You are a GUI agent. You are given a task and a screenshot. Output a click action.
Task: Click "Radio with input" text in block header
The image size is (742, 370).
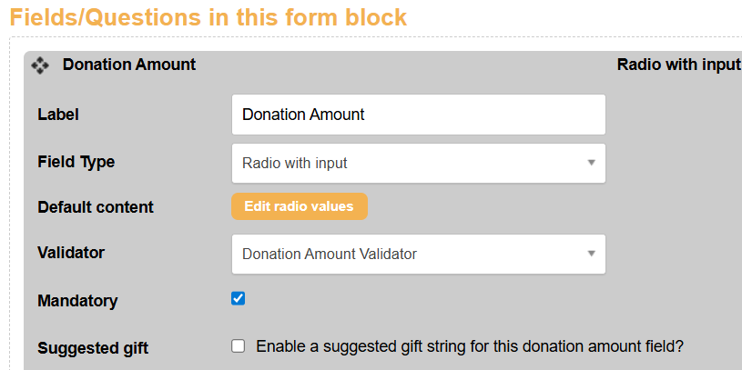678,65
